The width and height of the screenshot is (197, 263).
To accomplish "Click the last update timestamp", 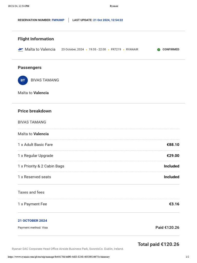I will pos(108,20).
